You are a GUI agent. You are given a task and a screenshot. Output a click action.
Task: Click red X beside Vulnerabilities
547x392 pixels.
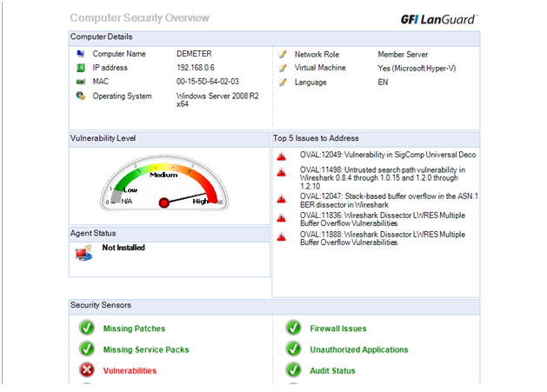click(x=87, y=370)
